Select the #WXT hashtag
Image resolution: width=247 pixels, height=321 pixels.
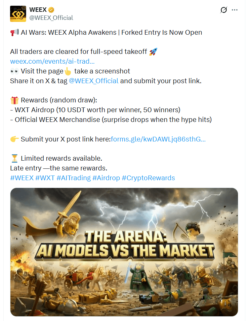tap(45, 178)
